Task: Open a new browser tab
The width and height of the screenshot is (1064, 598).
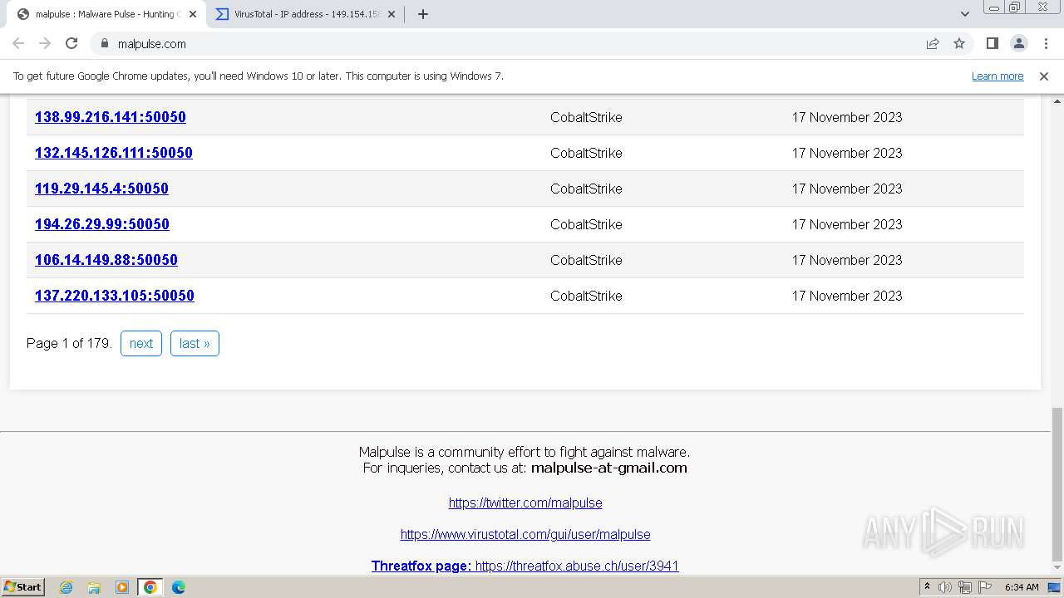Action: (423, 14)
